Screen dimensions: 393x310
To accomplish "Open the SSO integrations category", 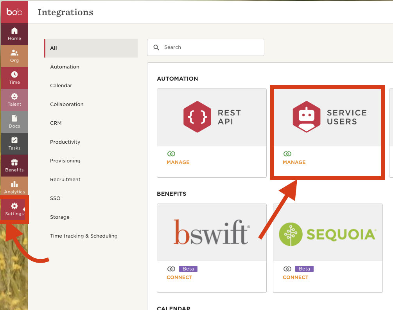I will coord(55,198).
